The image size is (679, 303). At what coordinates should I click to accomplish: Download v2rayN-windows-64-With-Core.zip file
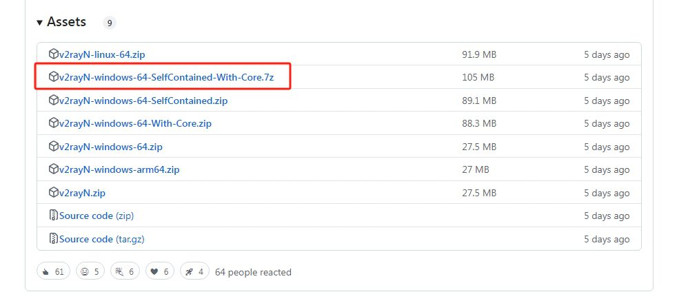135,123
